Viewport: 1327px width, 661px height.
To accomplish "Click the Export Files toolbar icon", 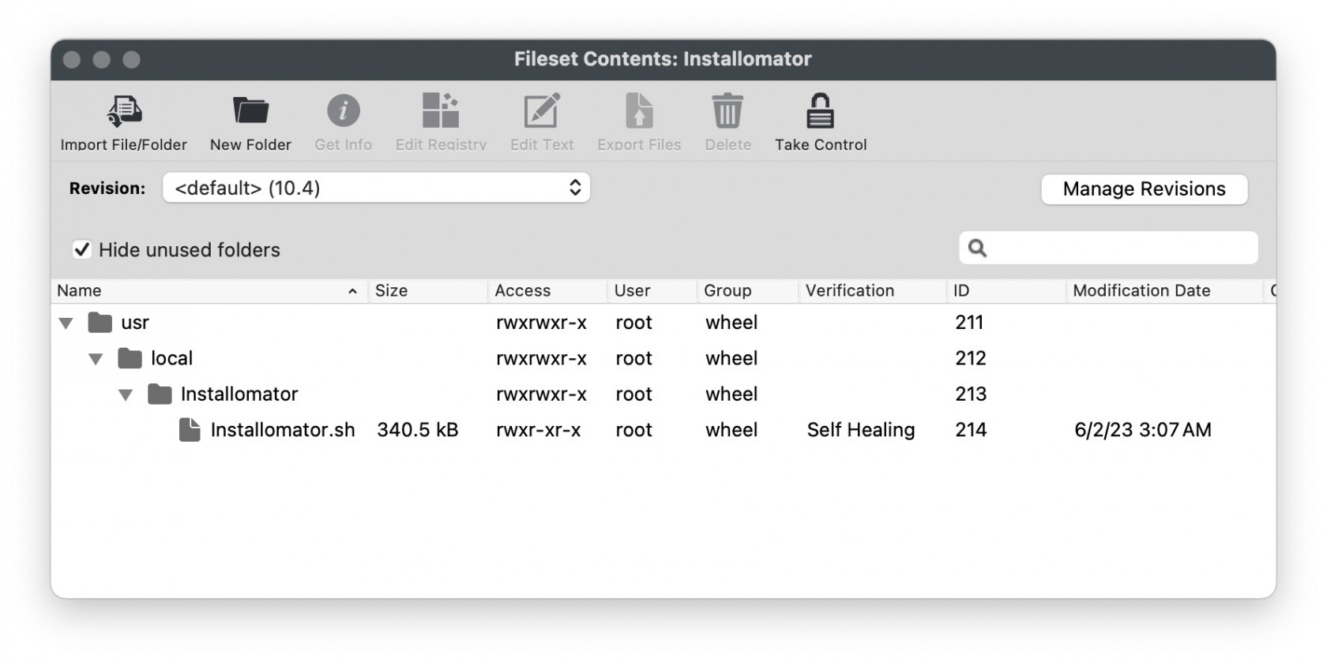I will pos(639,110).
